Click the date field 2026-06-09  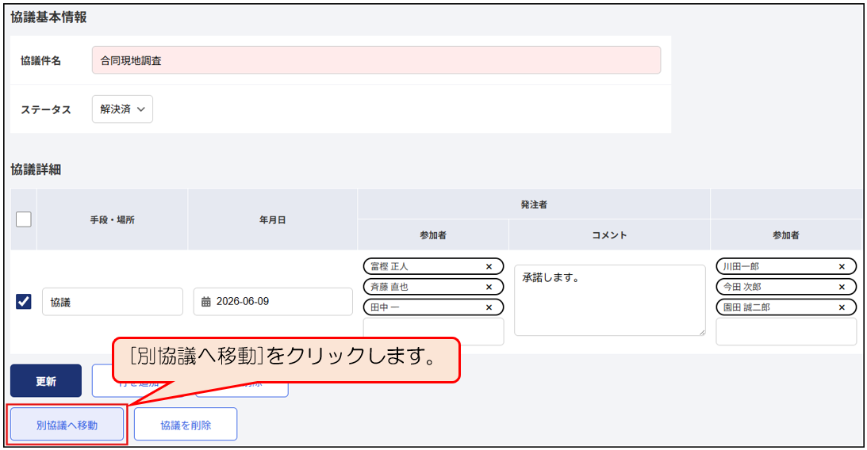click(273, 302)
